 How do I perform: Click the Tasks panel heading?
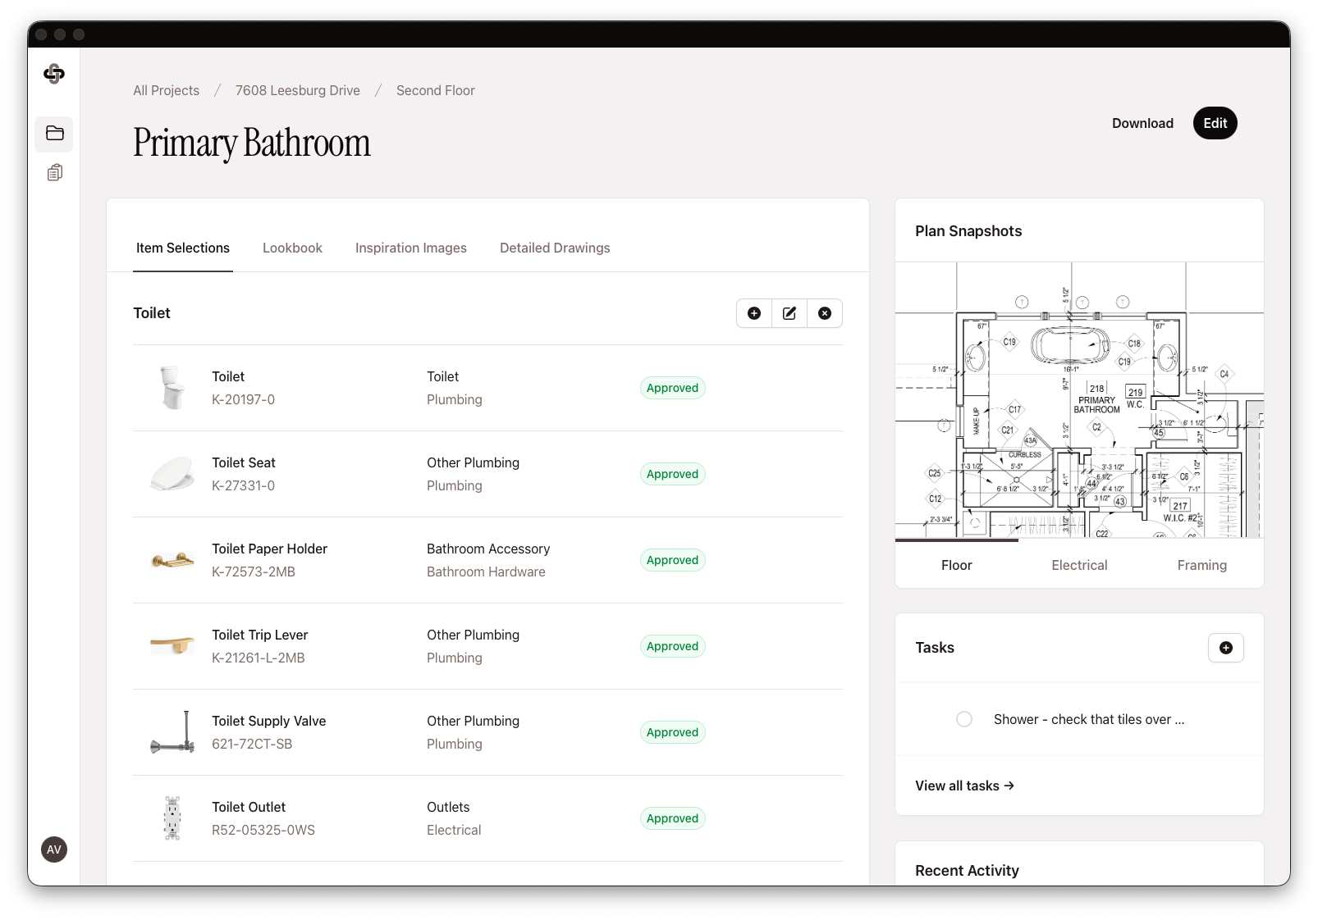[x=935, y=648]
